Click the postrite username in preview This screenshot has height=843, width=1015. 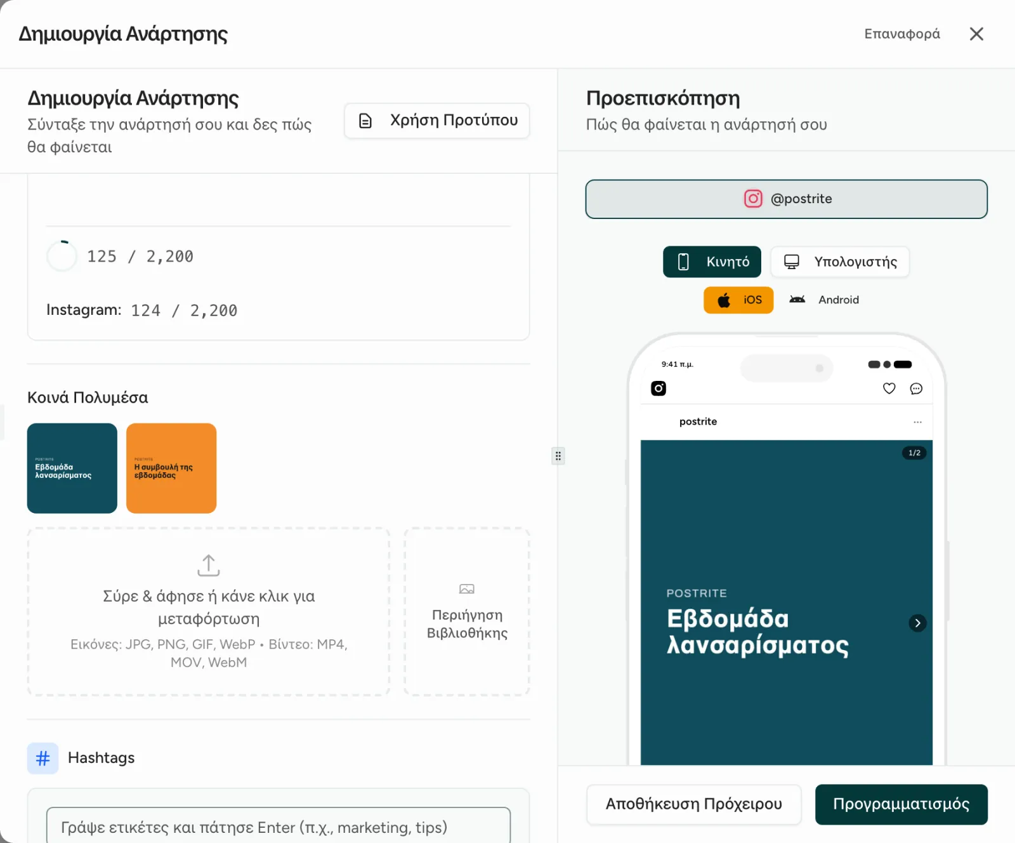[x=698, y=421]
